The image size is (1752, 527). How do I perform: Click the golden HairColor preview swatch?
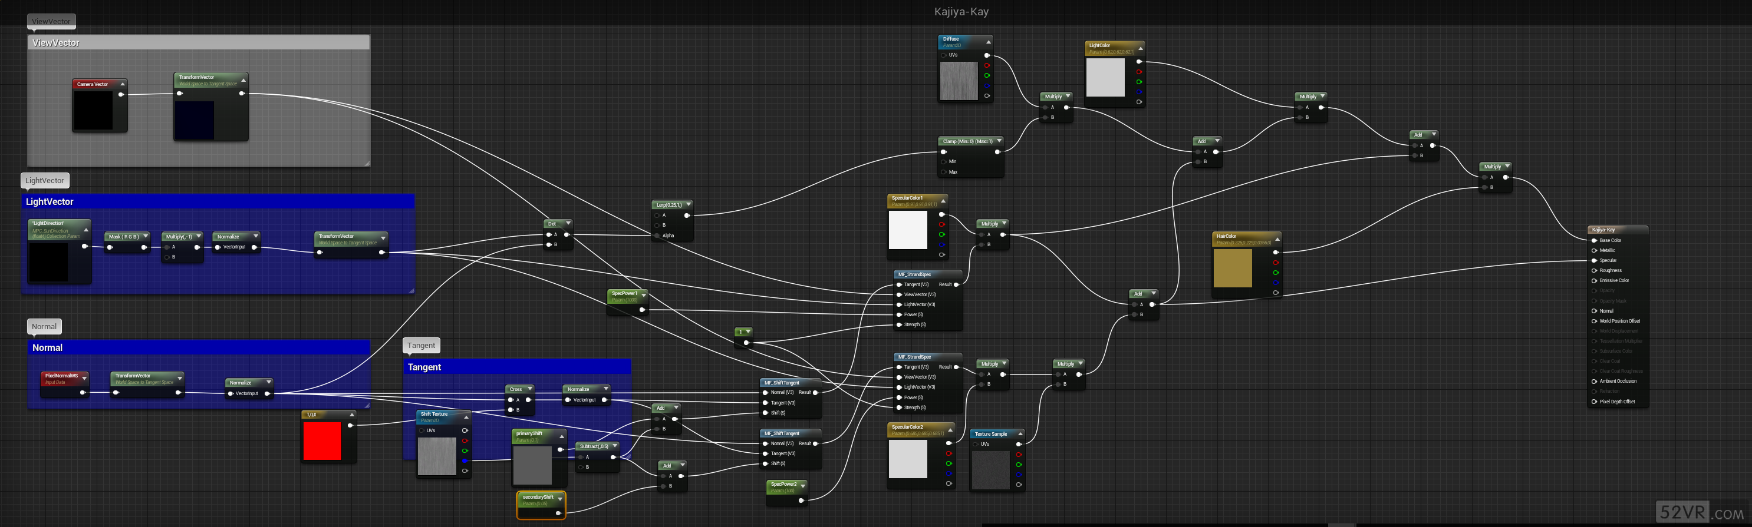click(1233, 269)
